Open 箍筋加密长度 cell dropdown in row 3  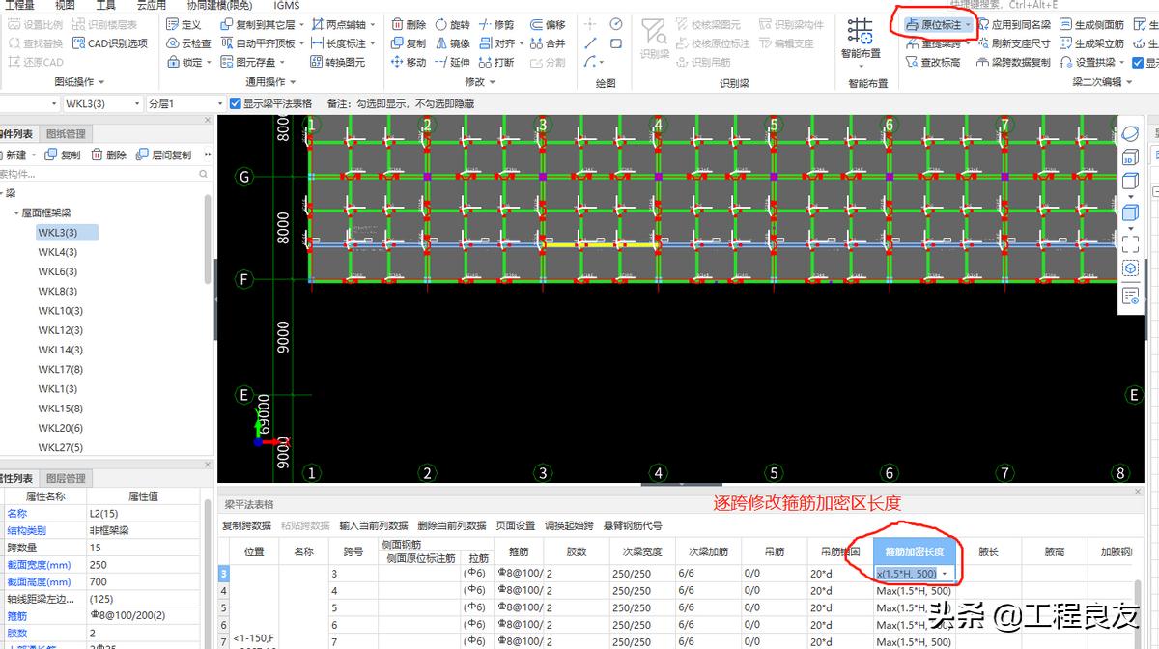[x=944, y=574]
